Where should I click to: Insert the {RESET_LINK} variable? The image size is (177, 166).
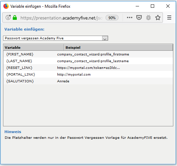[88, 68]
